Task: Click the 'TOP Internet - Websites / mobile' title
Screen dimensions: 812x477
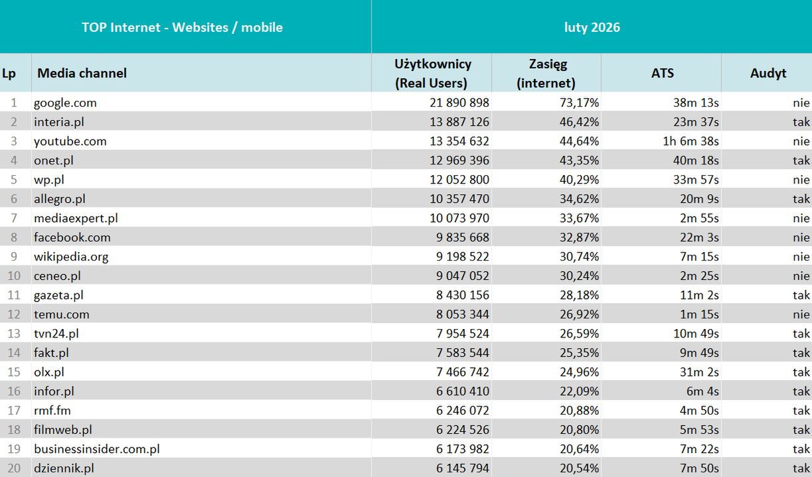Action: coord(183,27)
